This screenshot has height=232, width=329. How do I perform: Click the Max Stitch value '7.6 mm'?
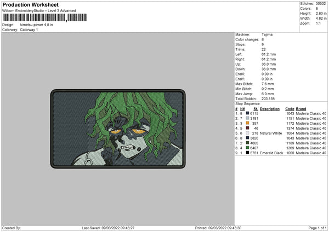coord(268,84)
